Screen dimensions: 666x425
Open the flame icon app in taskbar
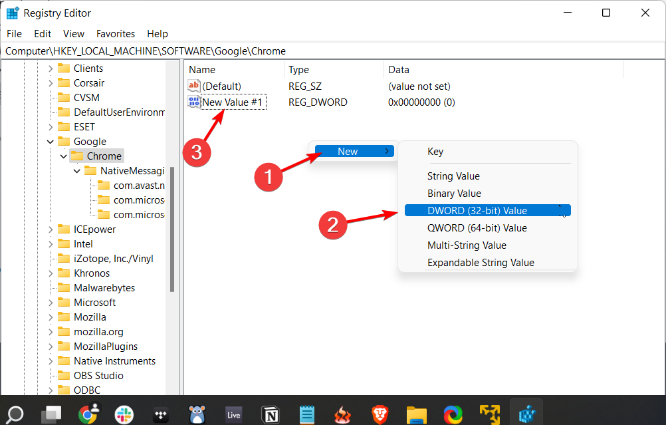pyautogui.click(x=343, y=415)
